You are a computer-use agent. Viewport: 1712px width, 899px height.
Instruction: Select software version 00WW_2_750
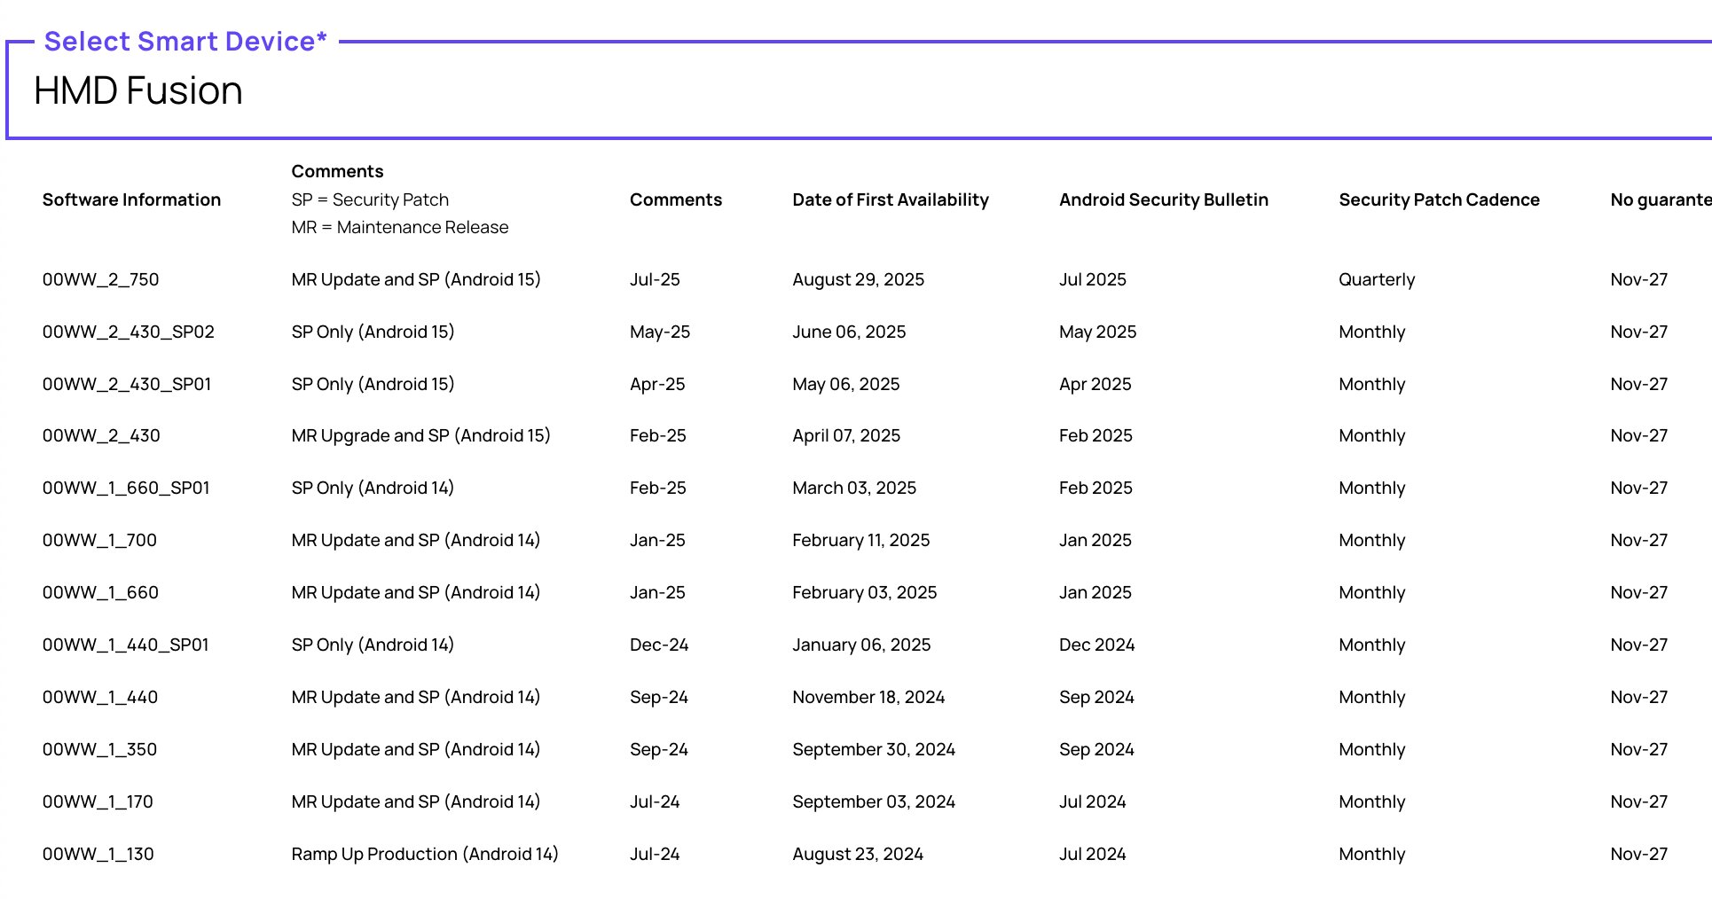coord(100,279)
